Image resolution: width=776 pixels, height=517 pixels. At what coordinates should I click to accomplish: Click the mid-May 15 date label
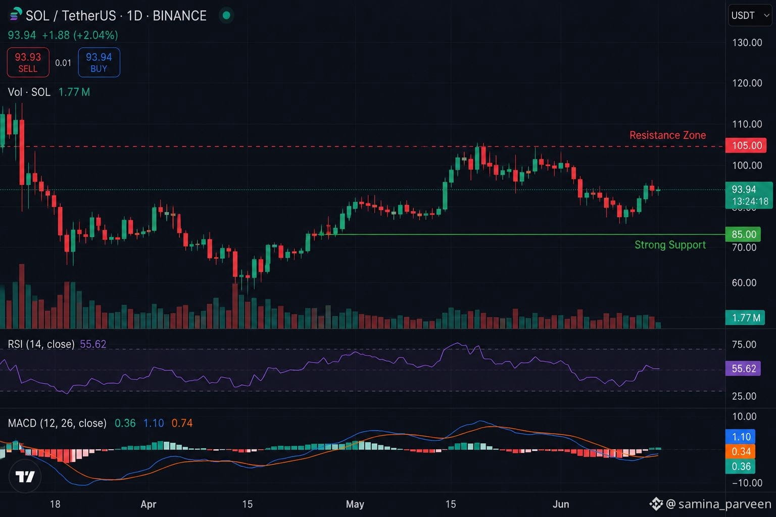450,504
